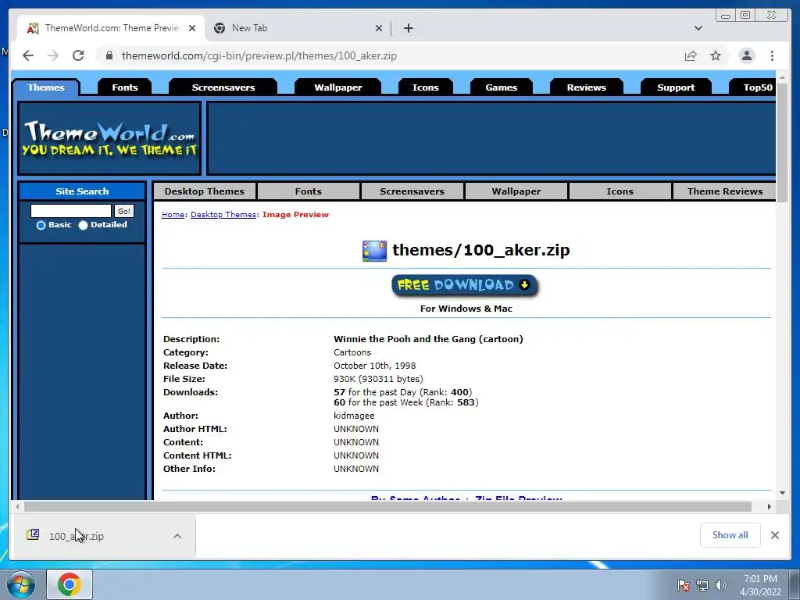Switch to the New Tab tab
Viewport: 800px width, 600px height.
coord(298,28)
